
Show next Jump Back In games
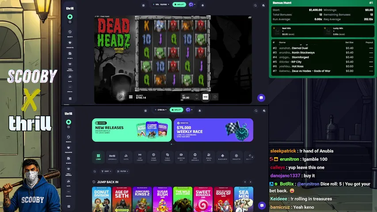(251, 182)
